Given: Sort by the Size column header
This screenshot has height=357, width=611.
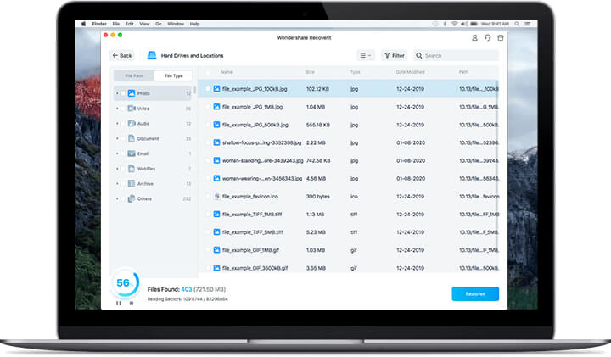Looking at the screenshot, I should (x=311, y=72).
